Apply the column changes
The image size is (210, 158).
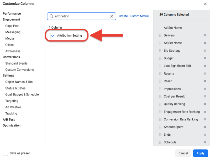click(x=201, y=153)
